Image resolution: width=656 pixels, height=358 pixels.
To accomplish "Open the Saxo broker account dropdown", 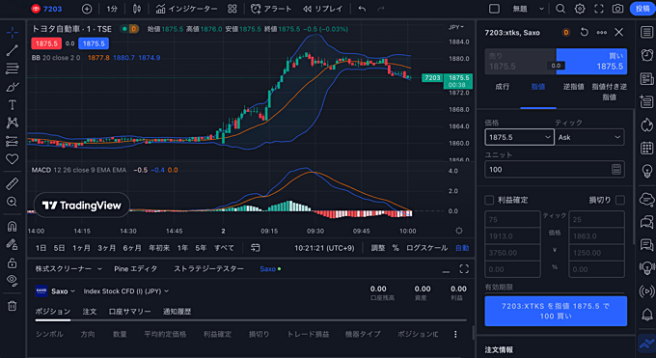I will click(56, 291).
